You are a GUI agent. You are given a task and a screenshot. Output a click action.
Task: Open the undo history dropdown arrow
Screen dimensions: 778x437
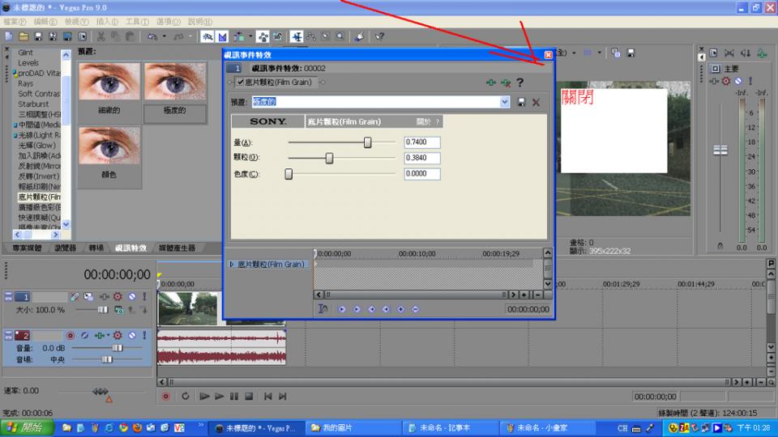pyautogui.click(x=163, y=36)
